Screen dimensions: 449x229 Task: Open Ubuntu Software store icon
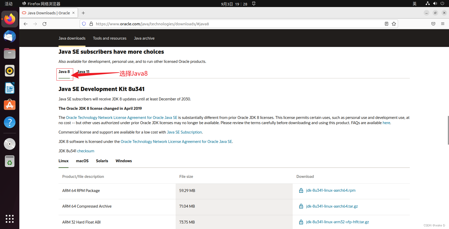pos(10,105)
